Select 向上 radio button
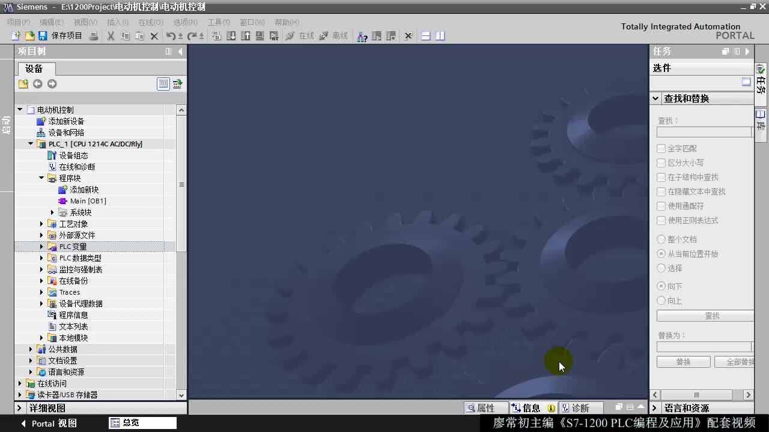This screenshot has width=769, height=432. coord(661,301)
